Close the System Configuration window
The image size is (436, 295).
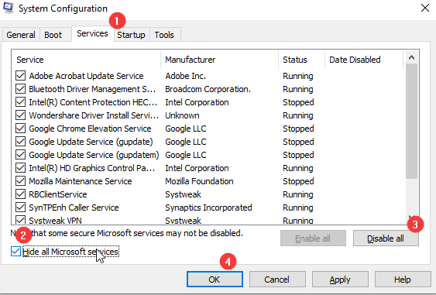(x=425, y=8)
